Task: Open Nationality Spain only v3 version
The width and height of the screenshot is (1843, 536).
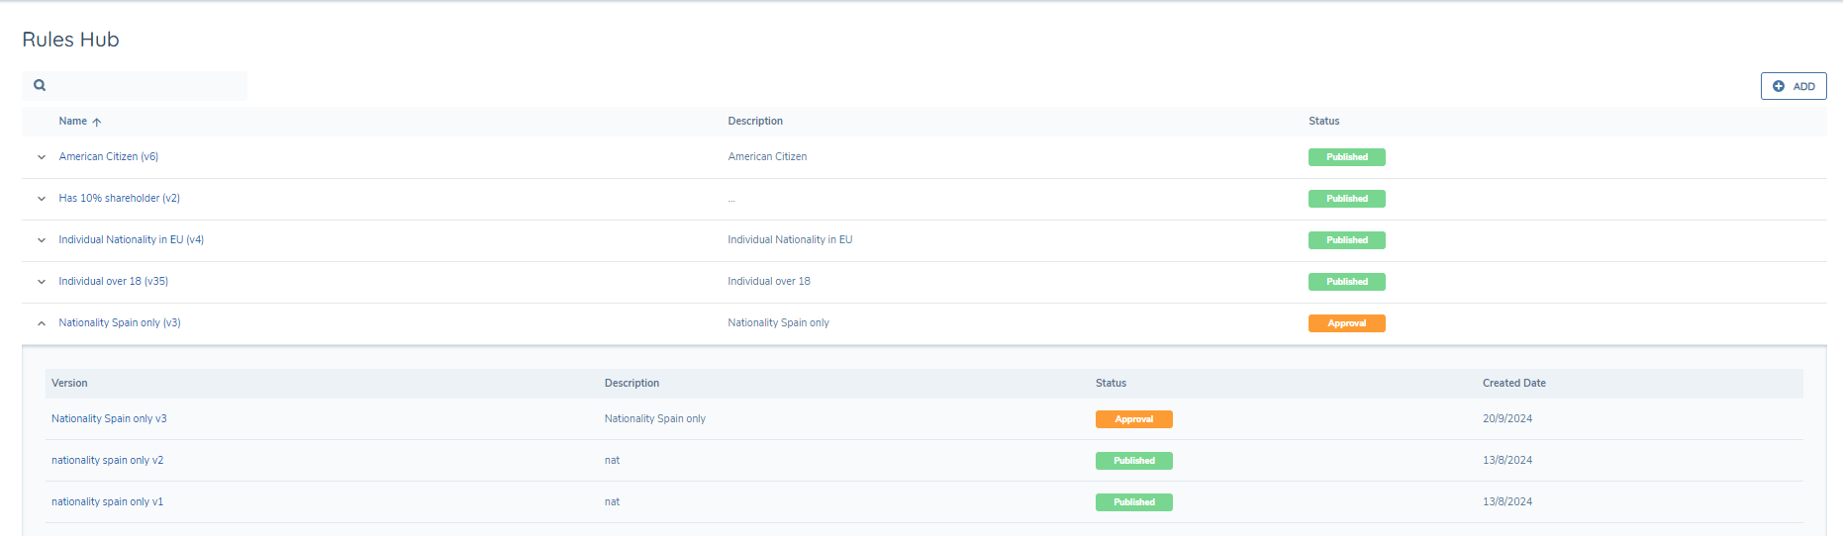Action: tap(109, 418)
